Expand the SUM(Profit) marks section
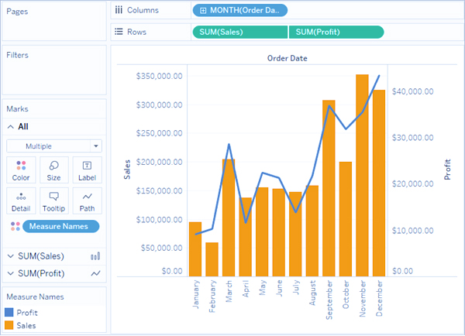 coord(11,273)
